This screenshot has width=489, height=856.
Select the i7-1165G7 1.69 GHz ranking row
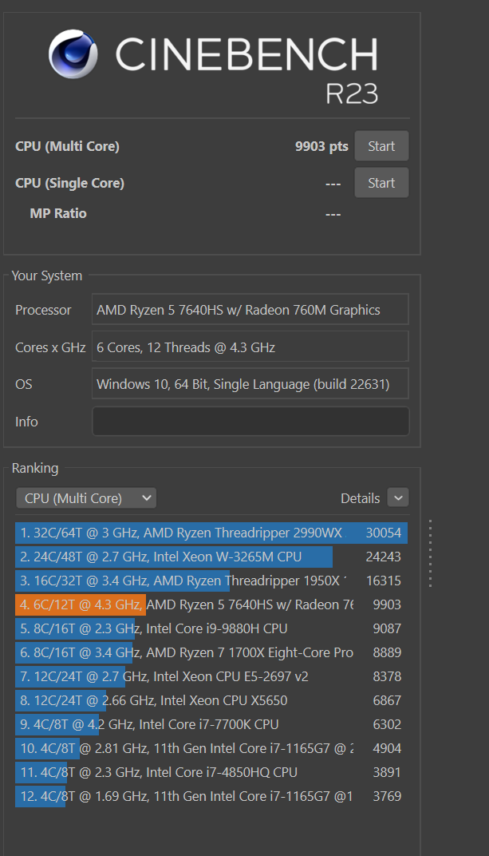tap(211, 796)
